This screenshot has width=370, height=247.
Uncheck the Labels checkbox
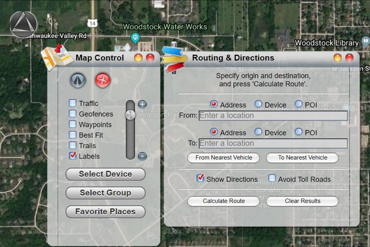click(73, 156)
